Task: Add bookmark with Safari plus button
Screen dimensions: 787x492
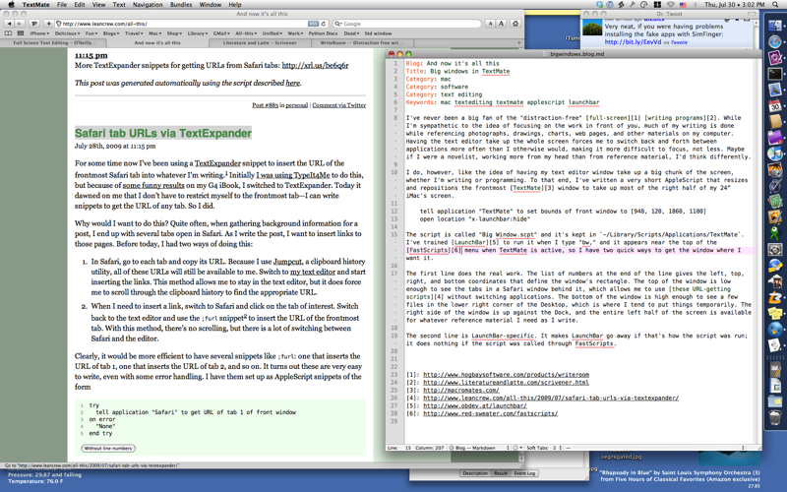Action: click(x=48, y=23)
